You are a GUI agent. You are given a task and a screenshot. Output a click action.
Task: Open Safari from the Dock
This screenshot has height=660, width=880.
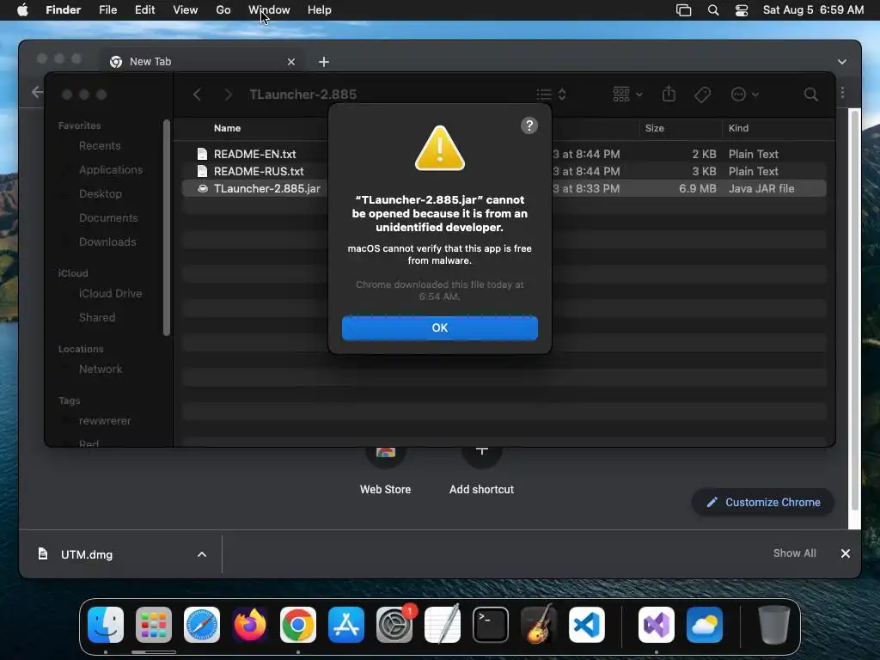202,625
